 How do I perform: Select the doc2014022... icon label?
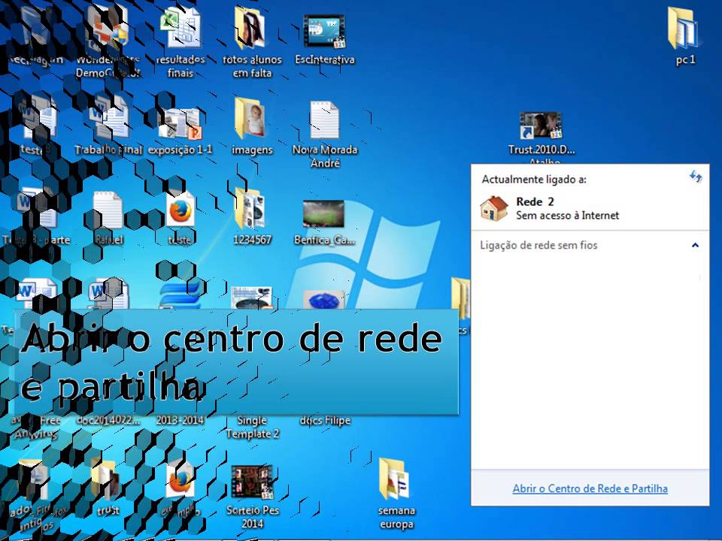108,420
